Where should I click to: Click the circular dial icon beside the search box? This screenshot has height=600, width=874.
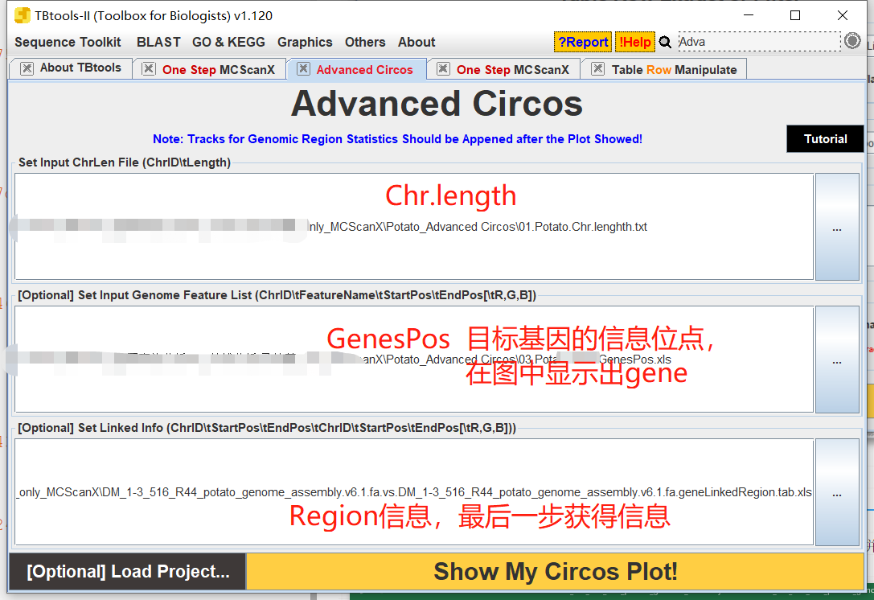click(x=852, y=40)
